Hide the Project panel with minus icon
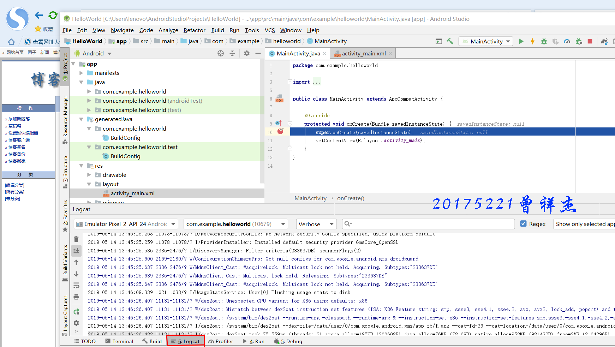 pos(258,53)
